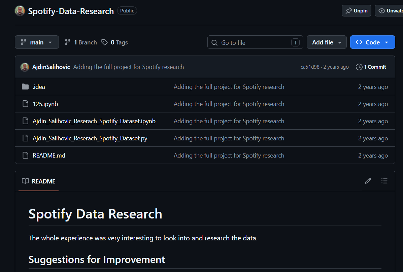Click '2 years ago' in the .idea row
This screenshot has width=403, height=272.
(x=373, y=87)
